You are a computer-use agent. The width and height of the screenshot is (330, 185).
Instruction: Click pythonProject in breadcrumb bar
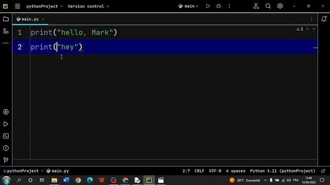coord(21,171)
